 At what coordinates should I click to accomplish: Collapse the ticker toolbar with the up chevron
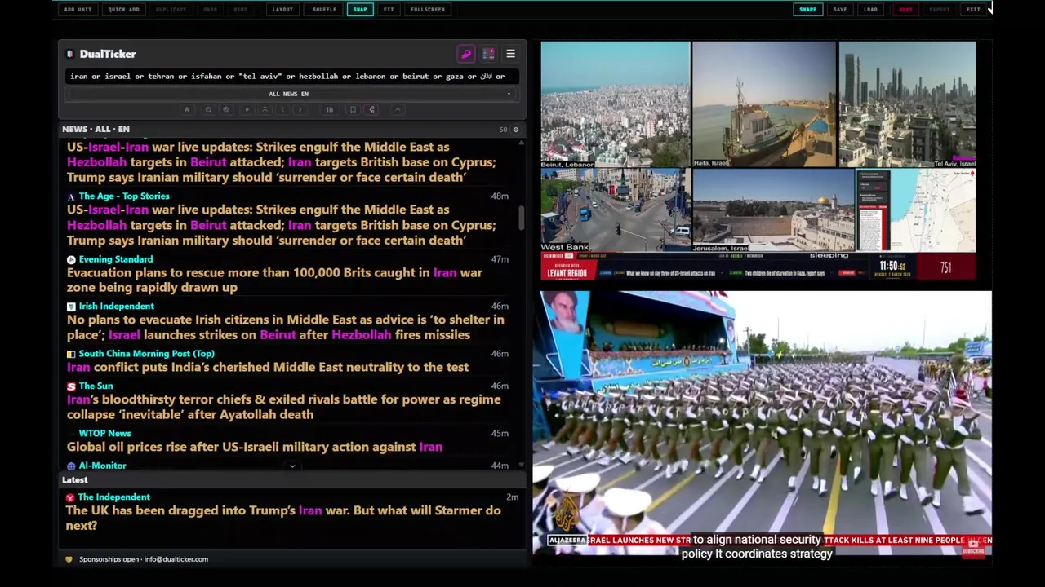[x=398, y=109]
